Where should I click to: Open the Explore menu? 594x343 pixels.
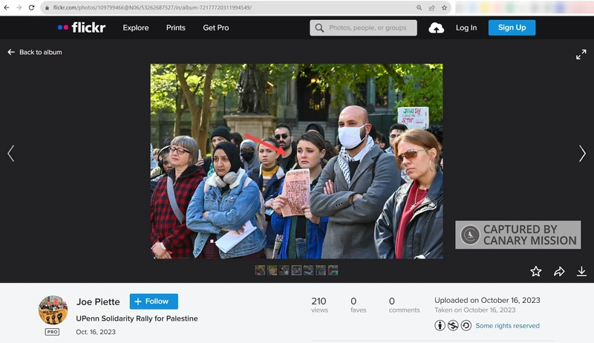[x=136, y=27]
